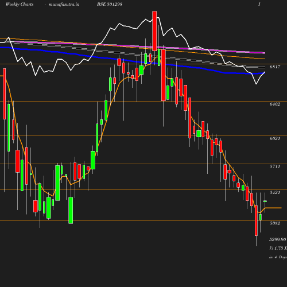
Task: Click the tallest red candle at the chart peak
Action: (x=154, y=31)
